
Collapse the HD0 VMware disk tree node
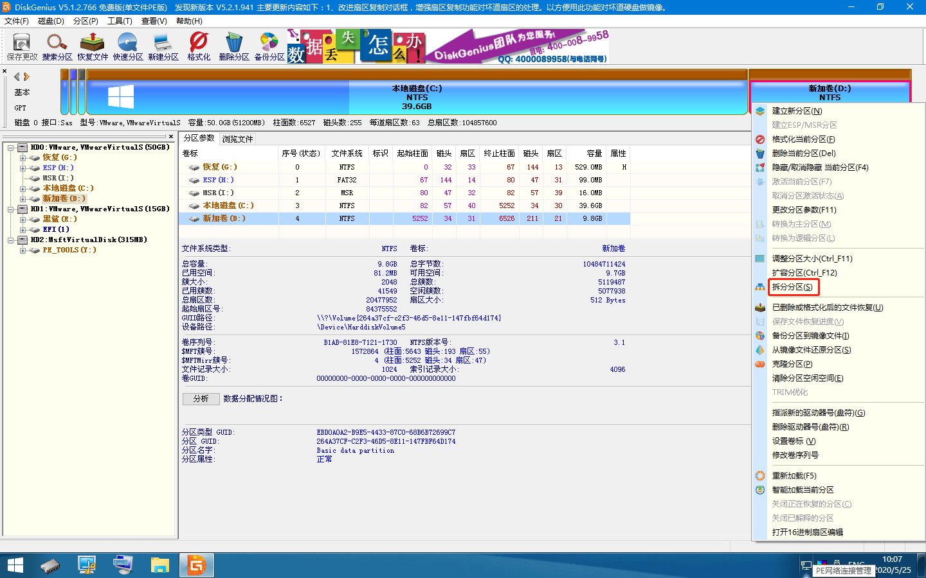tap(12, 148)
